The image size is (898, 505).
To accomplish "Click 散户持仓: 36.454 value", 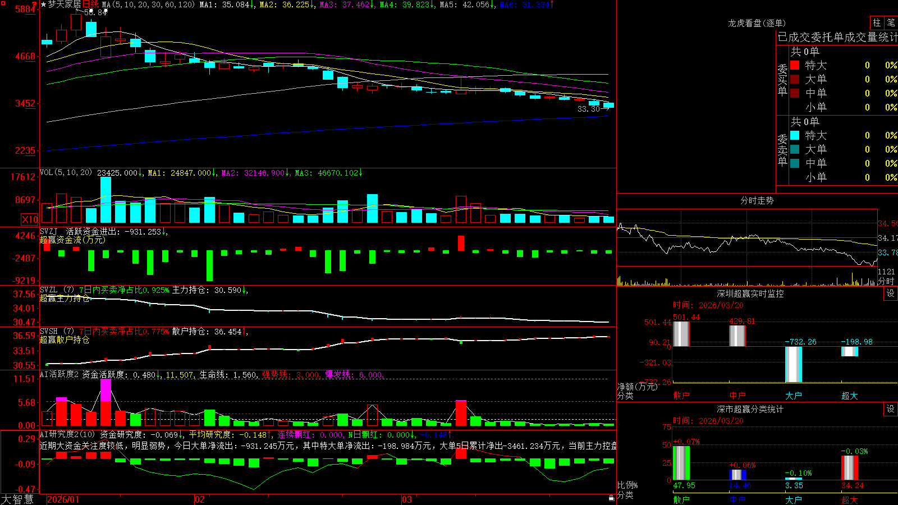I will tap(209, 332).
